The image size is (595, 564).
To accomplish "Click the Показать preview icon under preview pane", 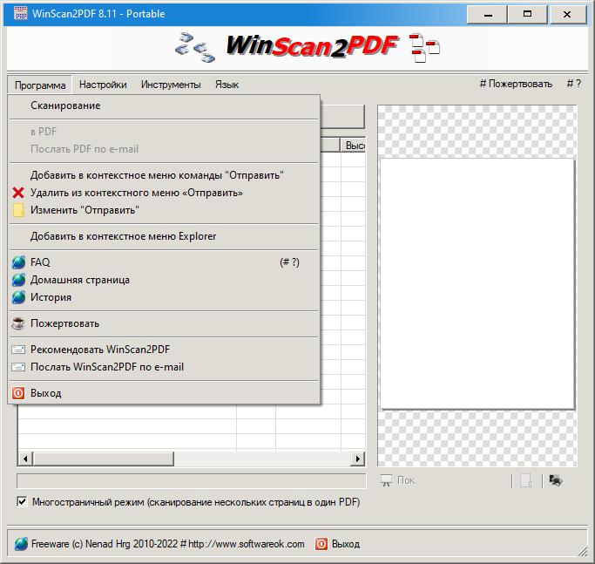I will (x=386, y=480).
